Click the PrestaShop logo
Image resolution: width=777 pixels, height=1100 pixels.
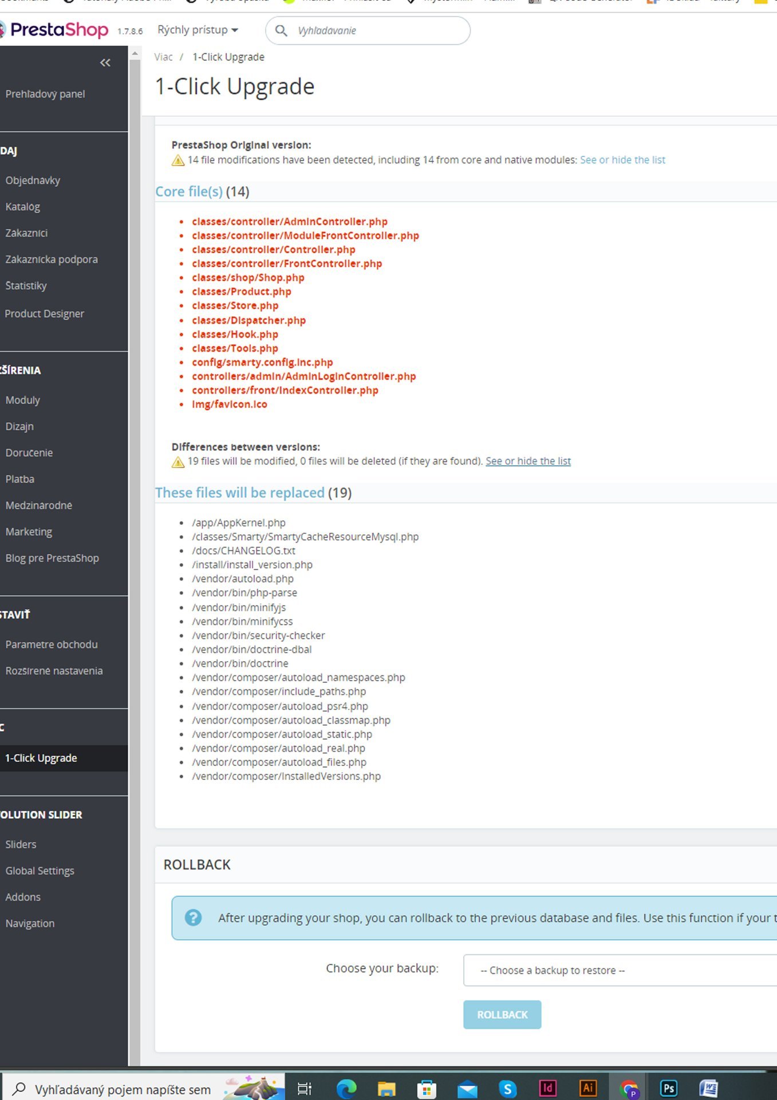click(54, 30)
